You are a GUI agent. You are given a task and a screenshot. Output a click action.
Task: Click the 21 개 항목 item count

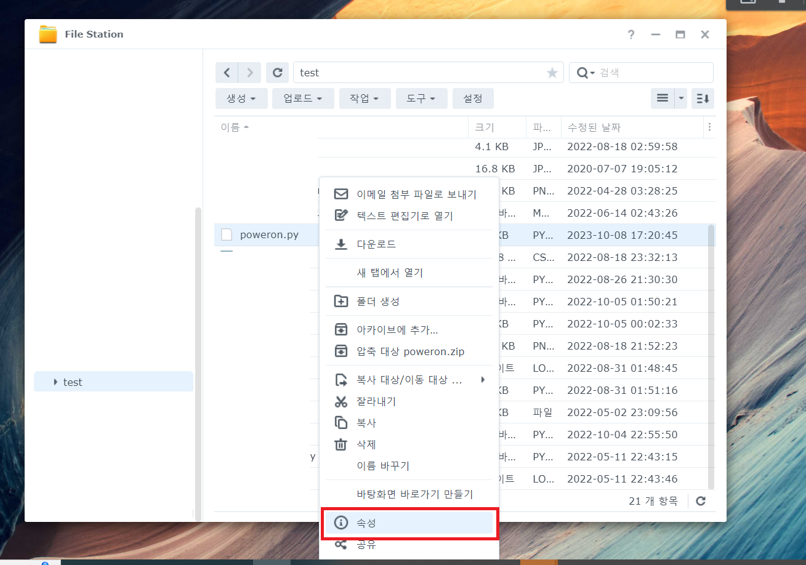click(x=653, y=501)
